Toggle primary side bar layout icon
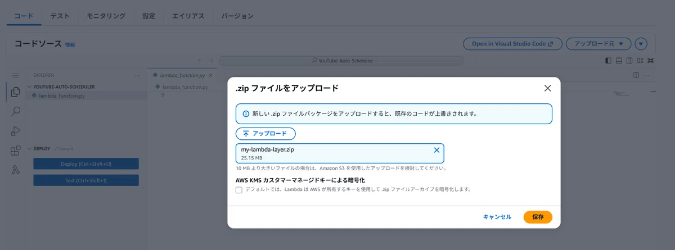This screenshot has height=250, width=675. pos(608,61)
